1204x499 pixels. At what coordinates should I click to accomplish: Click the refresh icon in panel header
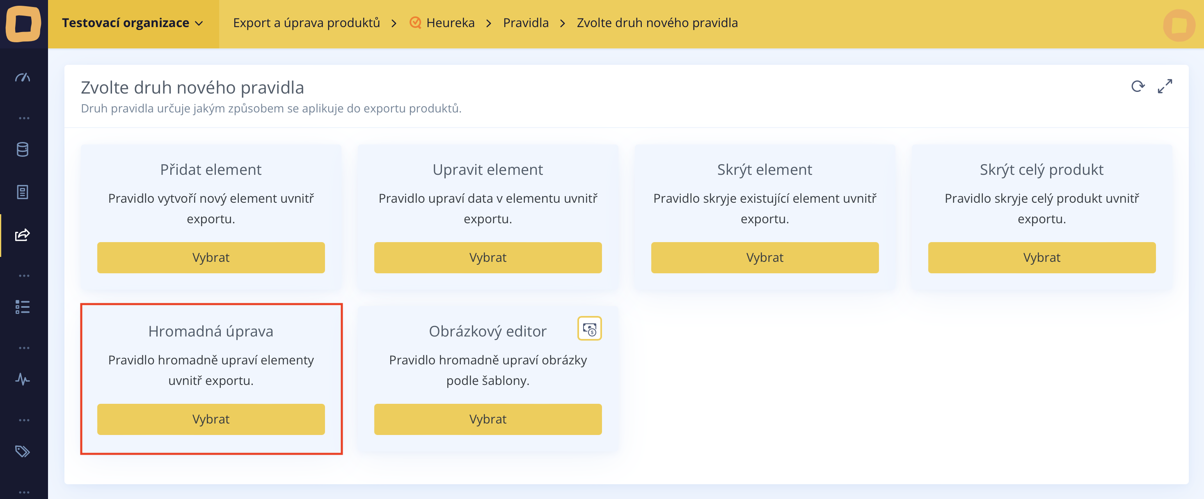tap(1138, 87)
